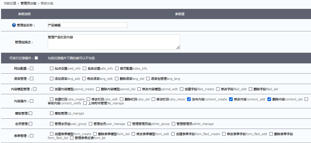Click the help icon beside 管理组名称
This screenshot has width=311, height=143.
[14, 25]
